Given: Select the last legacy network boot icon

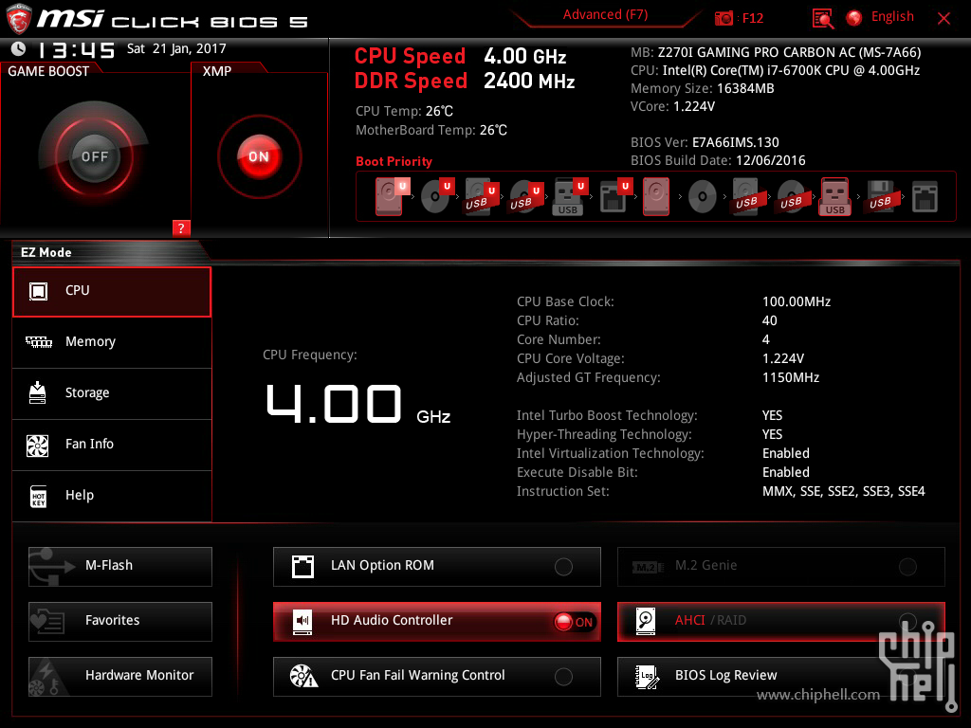Looking at the screenshot, I should [925, 197].
